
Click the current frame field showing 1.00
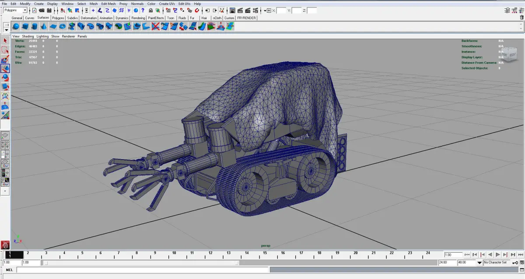453,255
